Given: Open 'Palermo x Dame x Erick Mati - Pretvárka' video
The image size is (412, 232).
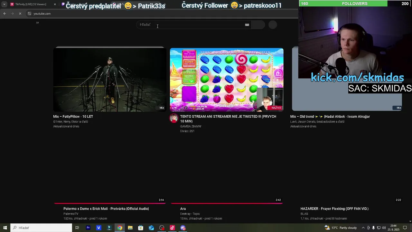Looking at the screenshot, I should click(x=106, y=209).
